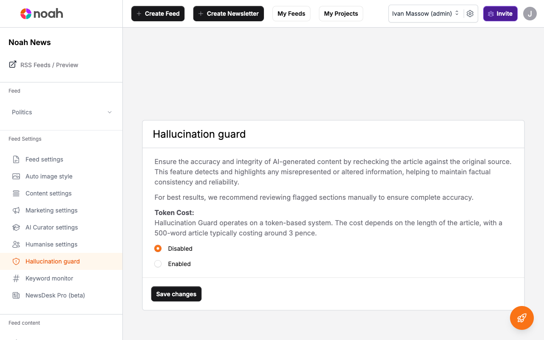This screenshot has width=544, height=340.
Task: Open Auto image style settings
Action: tap(16, 176)
